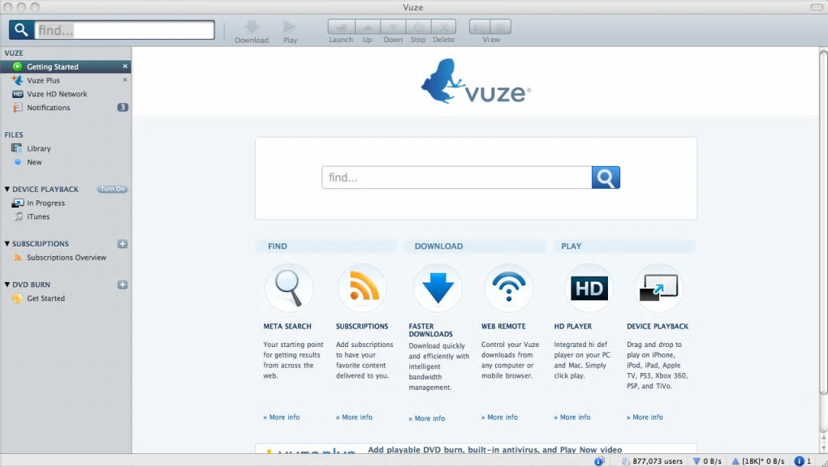Click the FIND section header
Image resolution: width=828 pixels, height=467 pixels.
[x=326, y=246]
